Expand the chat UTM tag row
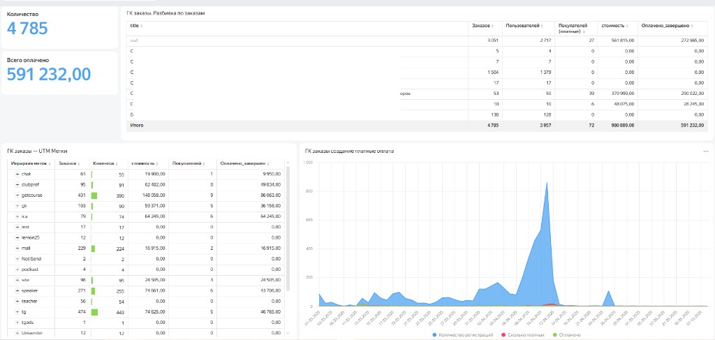 (x=17, y=174)
